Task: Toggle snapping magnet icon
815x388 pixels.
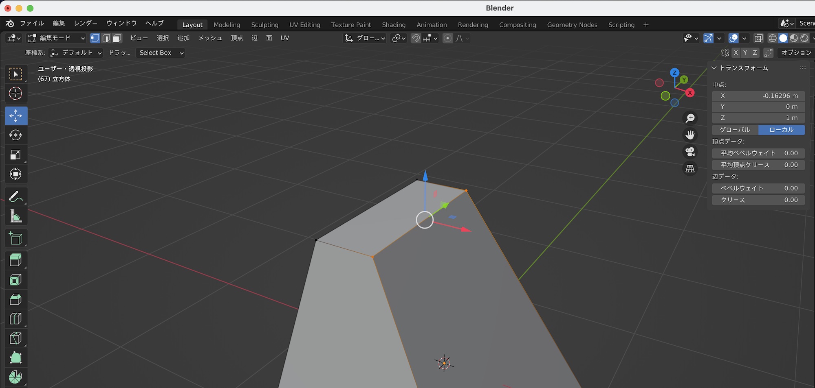Action: click(x=416, y=38)
